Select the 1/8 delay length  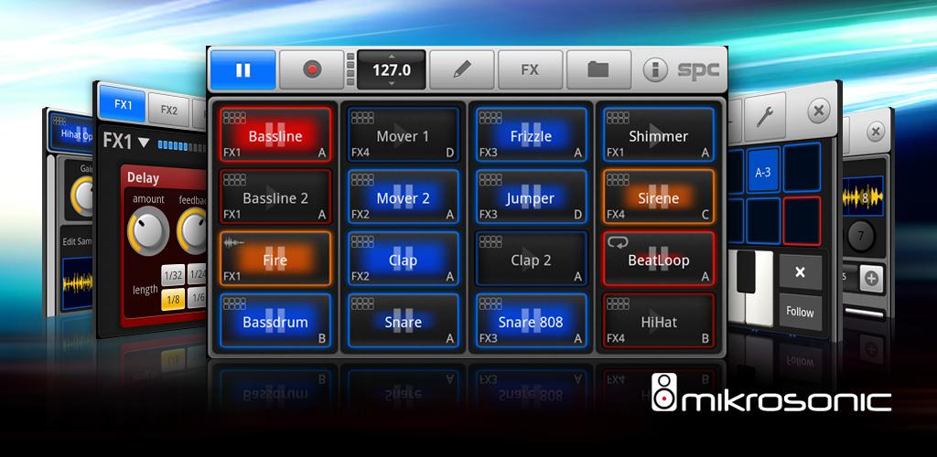click(x=173, y=298)
